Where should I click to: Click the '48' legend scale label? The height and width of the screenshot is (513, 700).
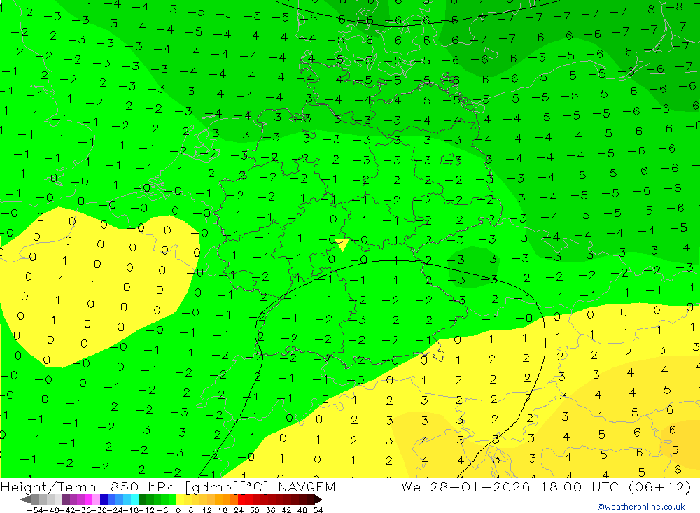302,510
